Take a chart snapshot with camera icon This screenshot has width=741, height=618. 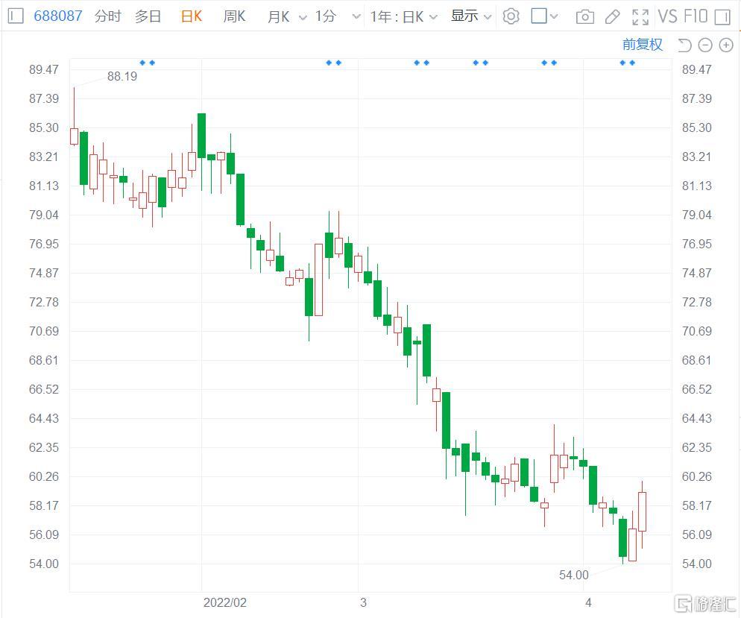tap(585, 17)
